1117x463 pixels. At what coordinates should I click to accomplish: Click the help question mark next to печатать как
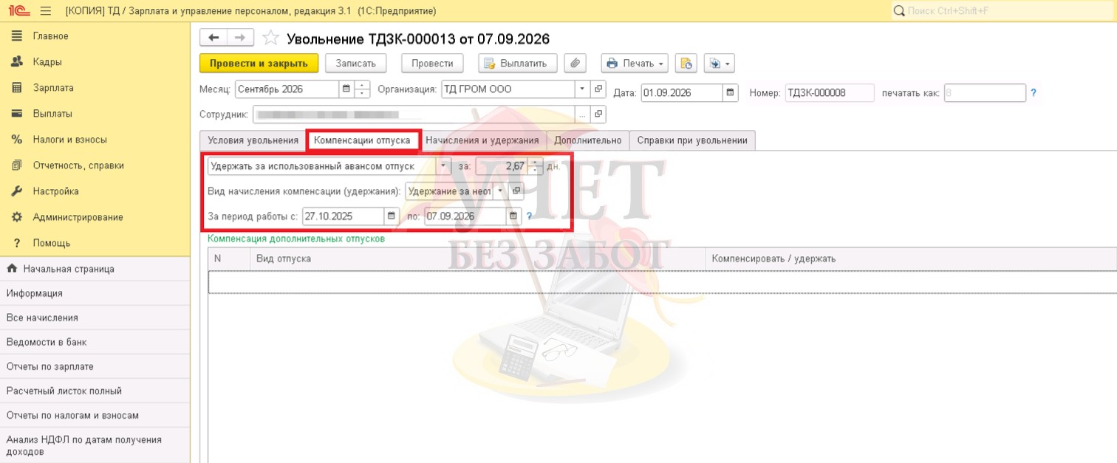1034,93
